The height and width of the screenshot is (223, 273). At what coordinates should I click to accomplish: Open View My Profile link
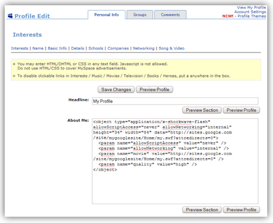point(251,7)
